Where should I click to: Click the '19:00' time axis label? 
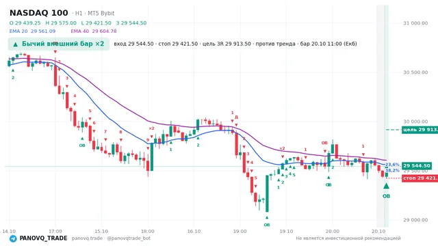coord(240,231)
